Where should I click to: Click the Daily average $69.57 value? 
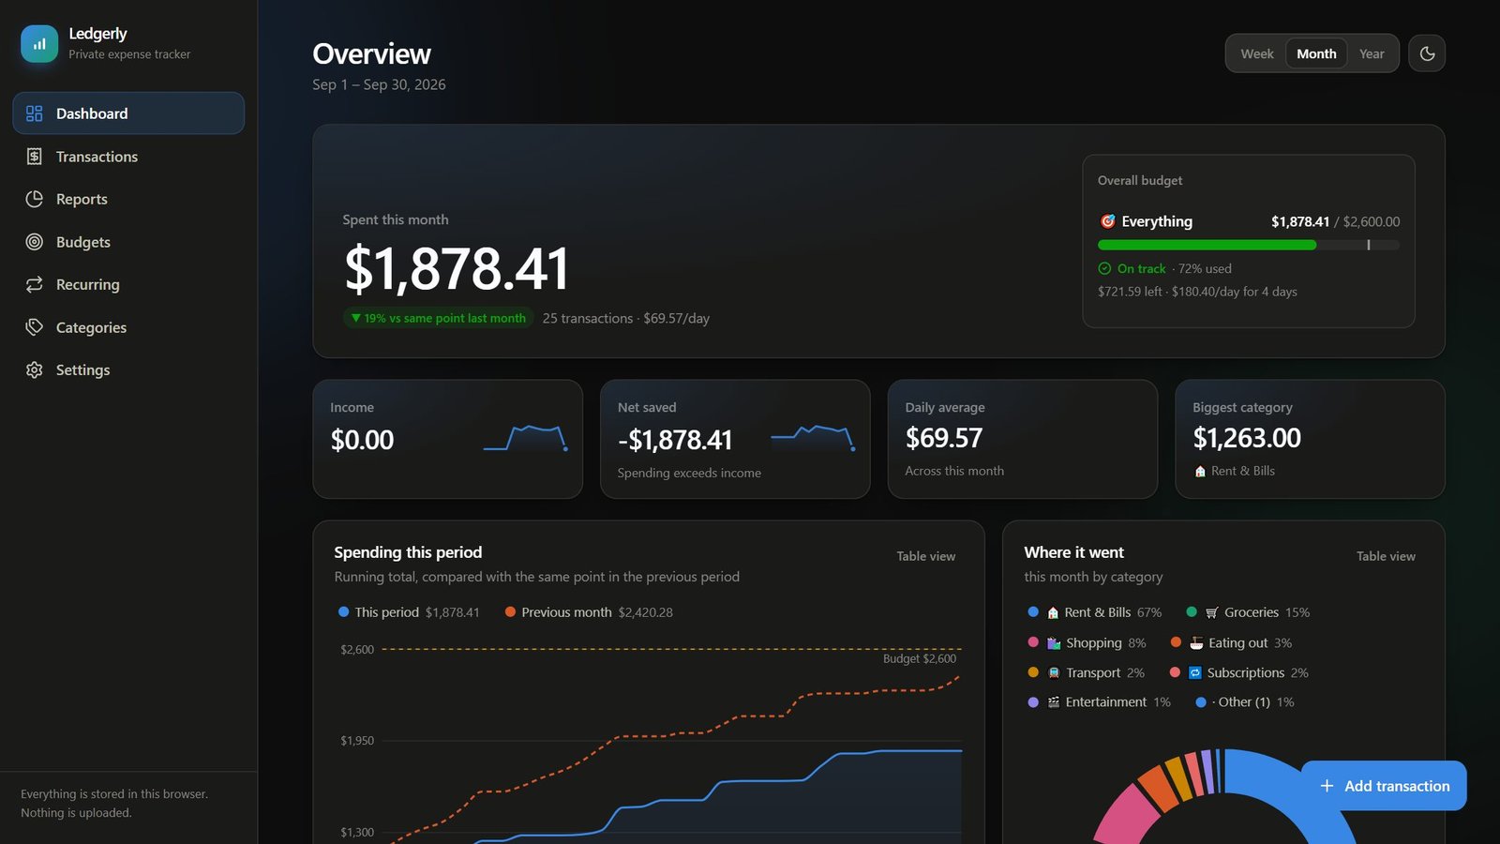944,438
